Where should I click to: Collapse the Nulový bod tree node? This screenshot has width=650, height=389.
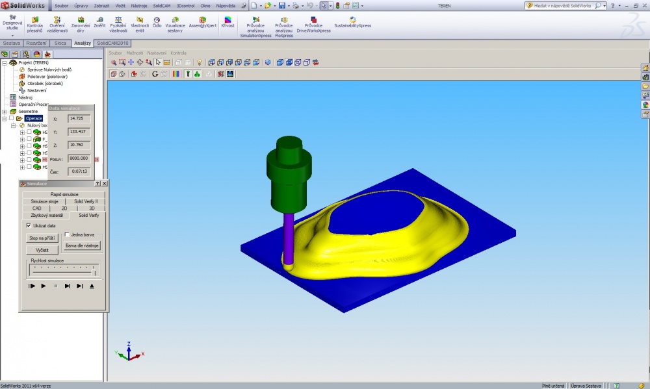[13, 125]
